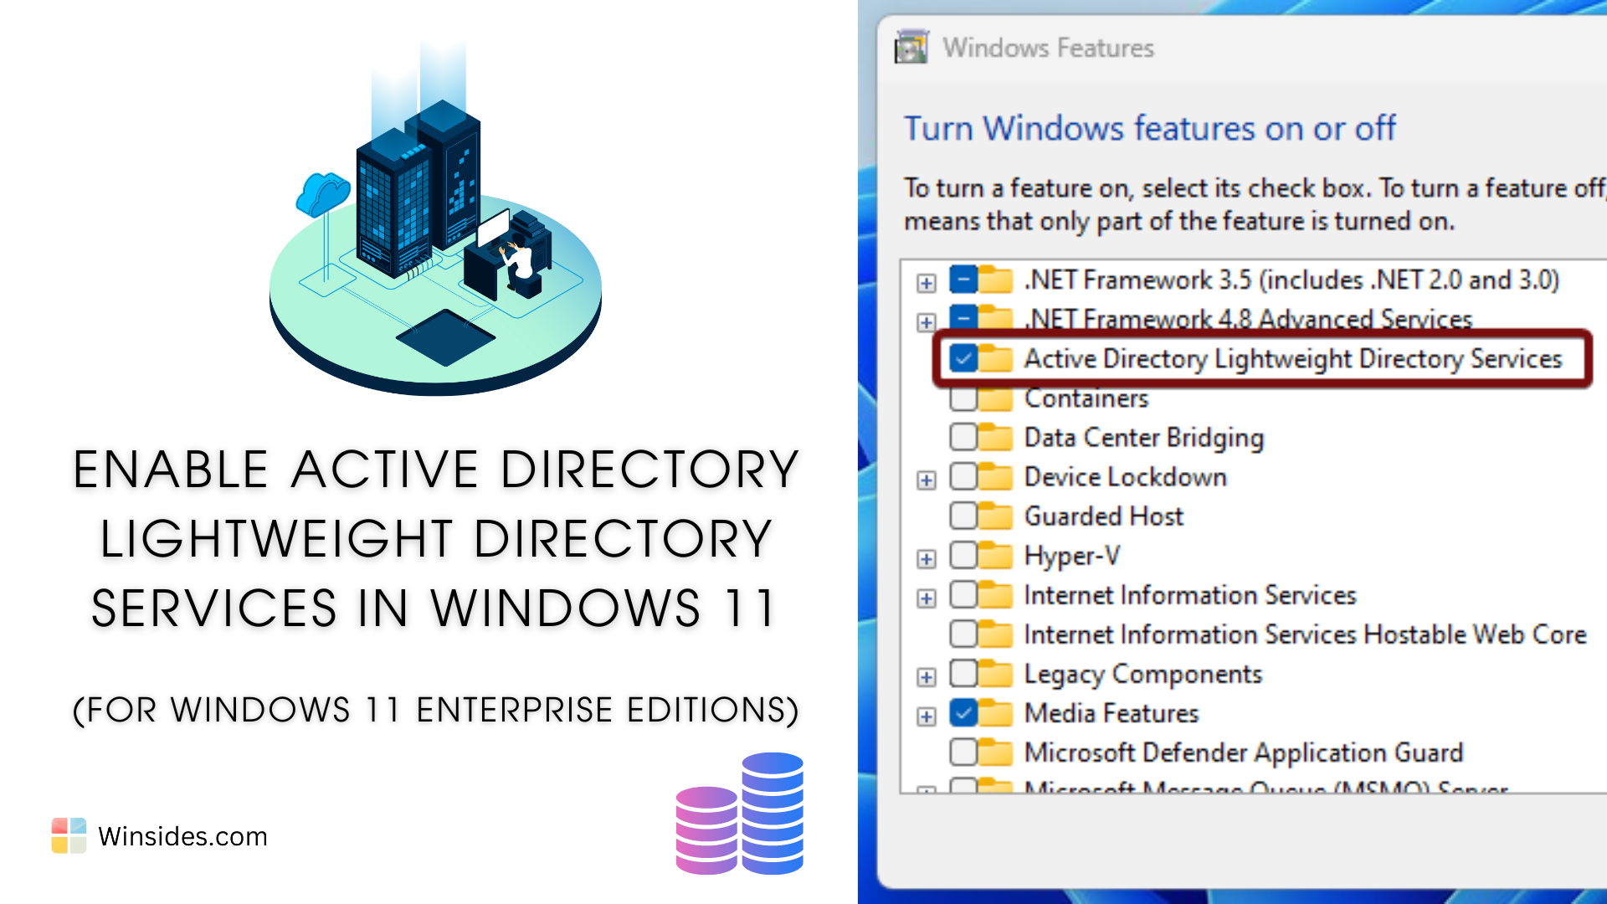This screenshot has width=1607, height=904.
Task: Uncheck Active Directory Lightweight Directory Services
Action: coord(964,359)
